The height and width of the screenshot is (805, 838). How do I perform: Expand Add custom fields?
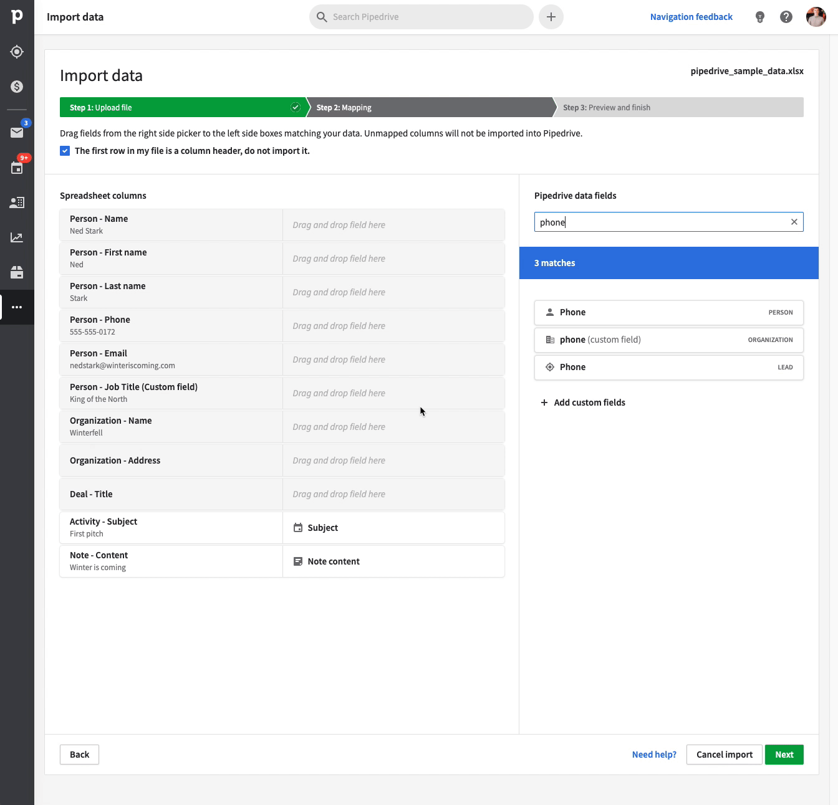[x=583, y=402]
